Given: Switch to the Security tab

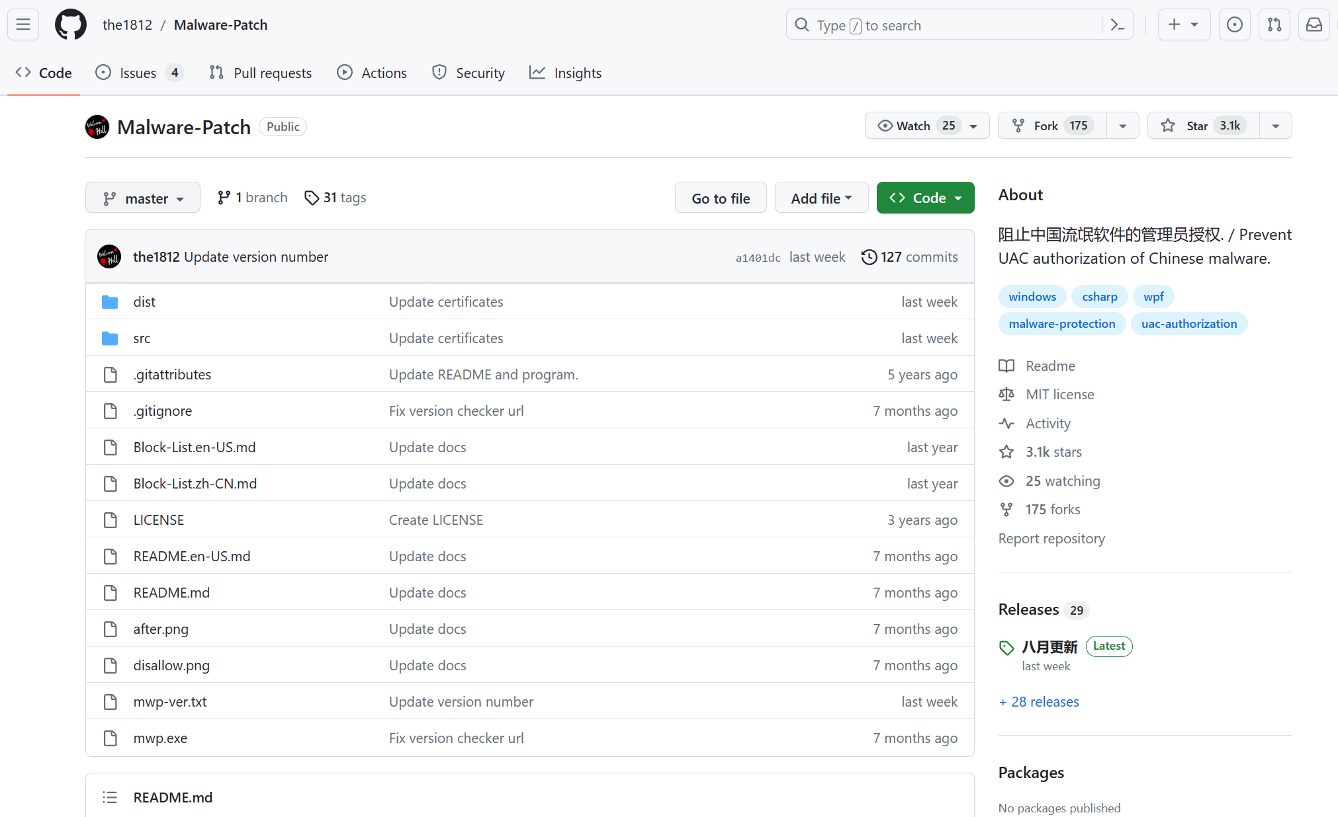Looking at the screenshot, I should tap(468, 73).
